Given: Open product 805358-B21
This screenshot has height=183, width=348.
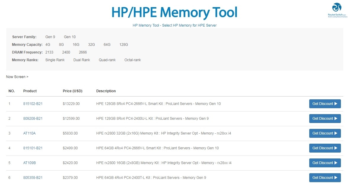Looking at the screenshot, I should 33,178.
